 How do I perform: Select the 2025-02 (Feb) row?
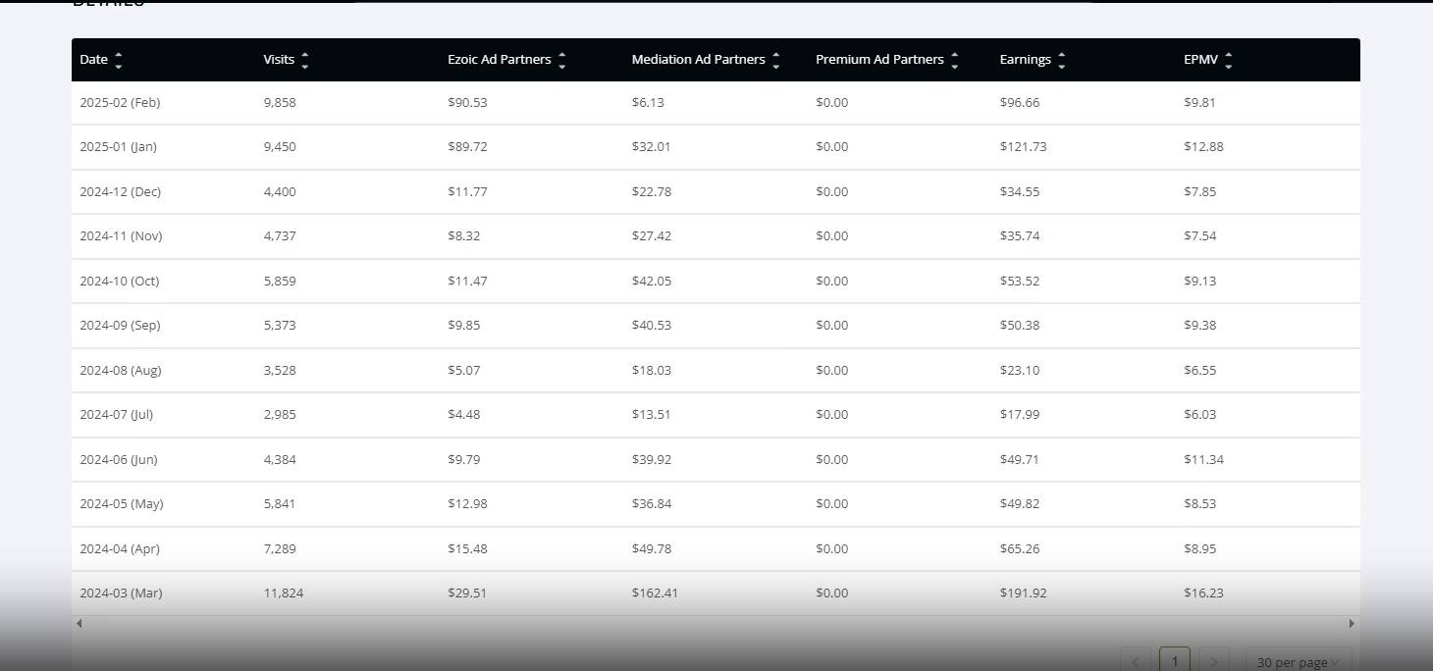[716, 103]
